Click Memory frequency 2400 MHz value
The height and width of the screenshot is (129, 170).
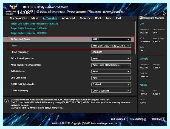click(144, 68)
